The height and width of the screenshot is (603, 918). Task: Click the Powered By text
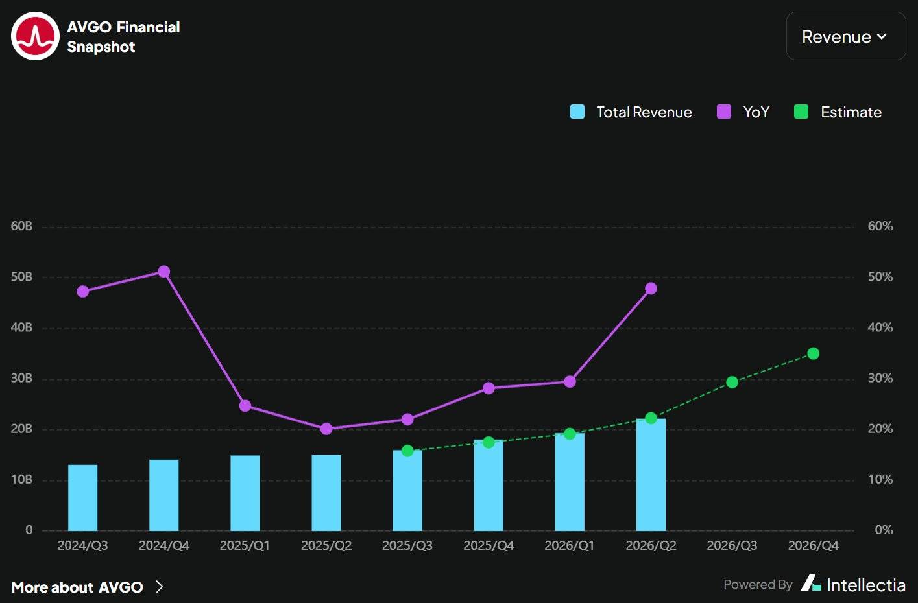coord(758,585)
